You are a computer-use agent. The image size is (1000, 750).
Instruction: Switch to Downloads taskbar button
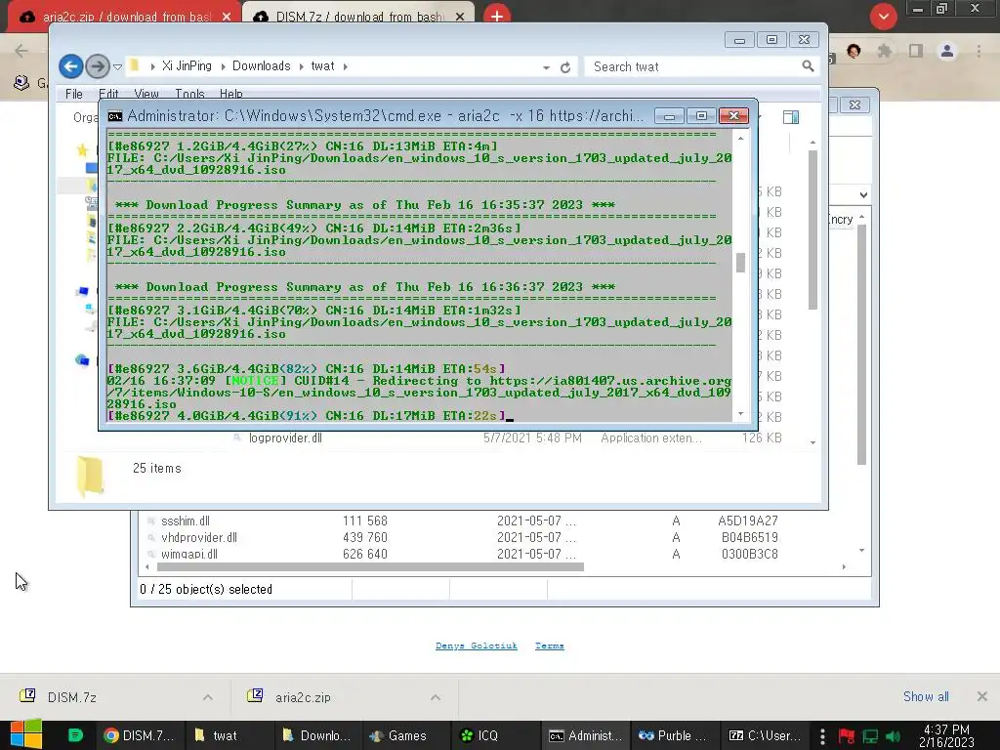317,735
